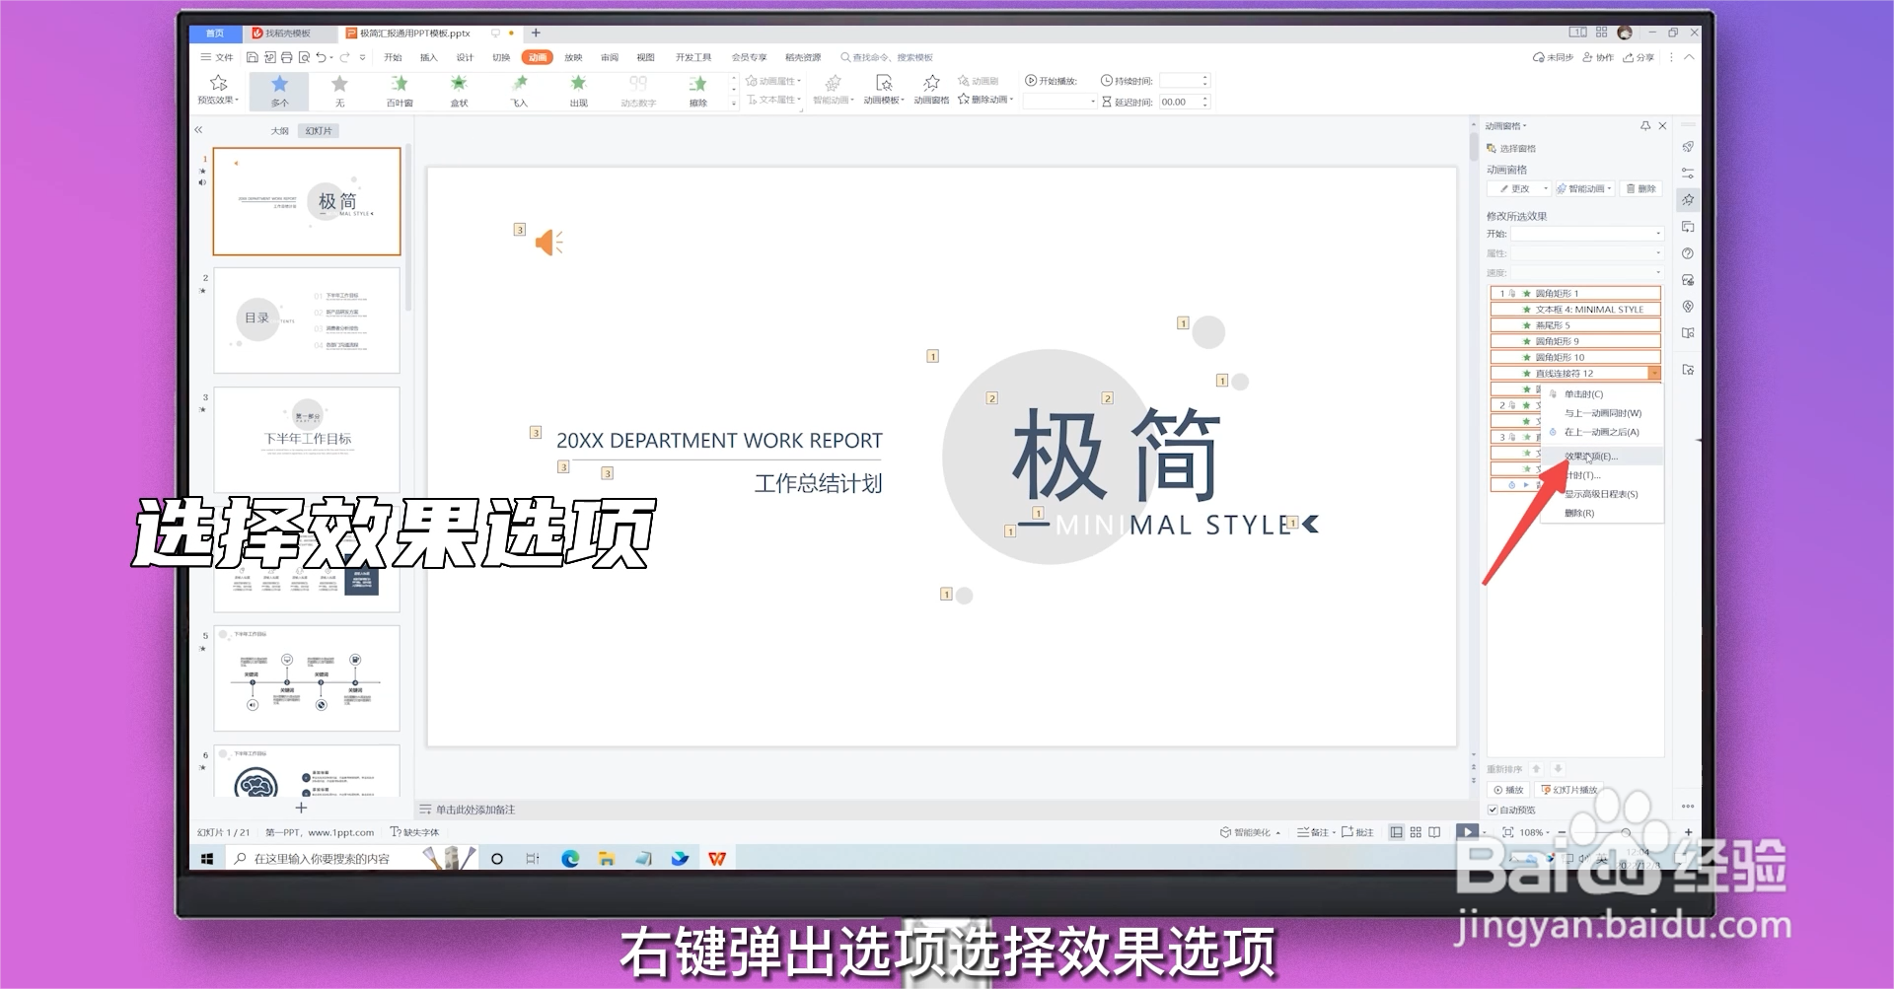Viewport: 1894px width, 989px height.
Task: Click the Windows Start button
Action: tap(207, 859)
